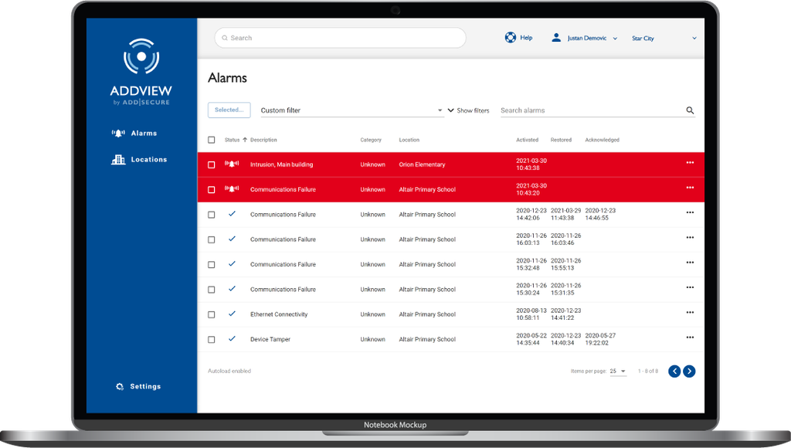The width and height of the screenshot is (791, 448).
Task: Check the box for the alarm activated 2020-11-26 16:03:13
Action: [x=212, y=239]
